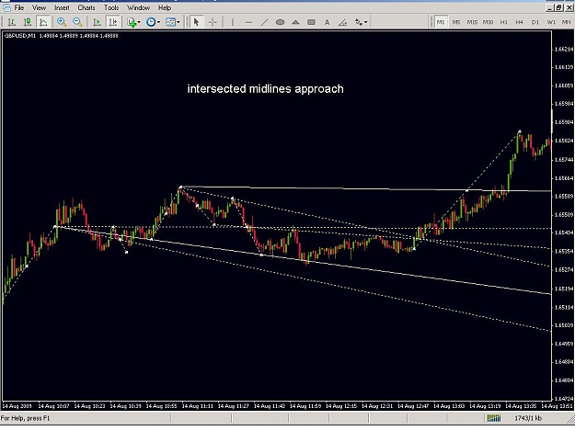This screenshot has width=575, height=431.
Task: Click the 1.65904 price scale label
Action: (x=564, y=122)
